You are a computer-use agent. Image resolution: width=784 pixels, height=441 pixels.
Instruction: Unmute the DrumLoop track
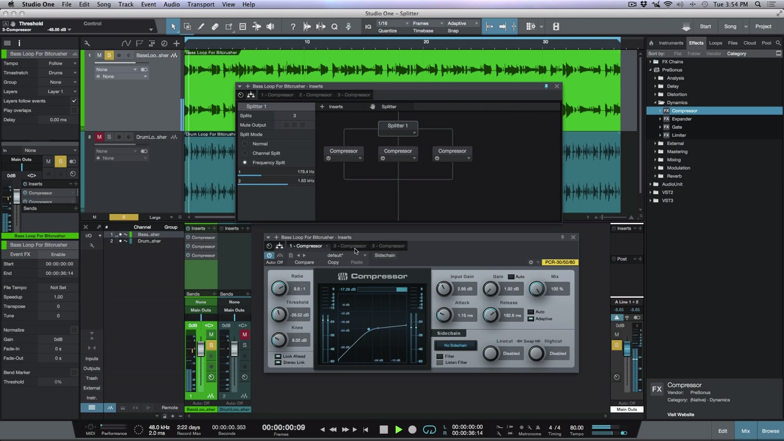pos(99,137)
